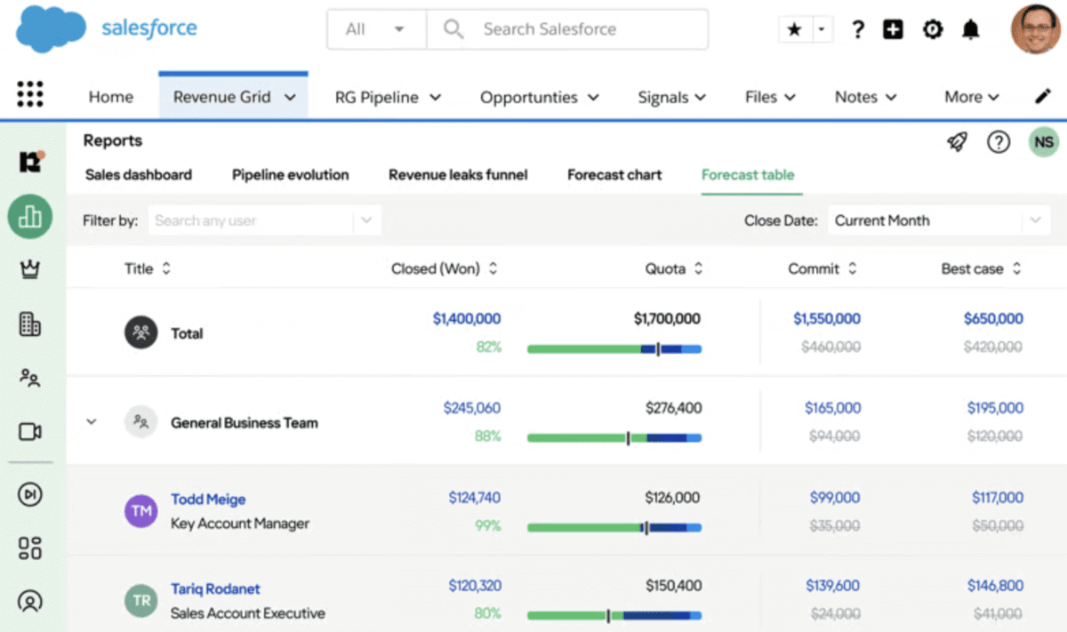Open the apps squares sidebar icon

pos(30,548)
